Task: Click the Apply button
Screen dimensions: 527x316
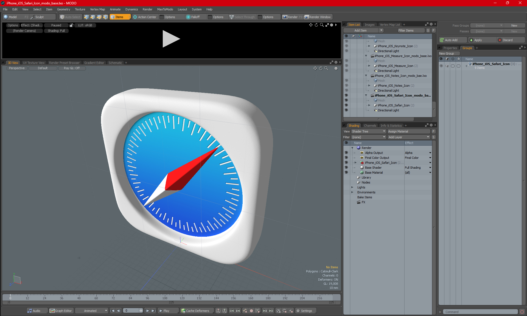Action: pos(482,40)
